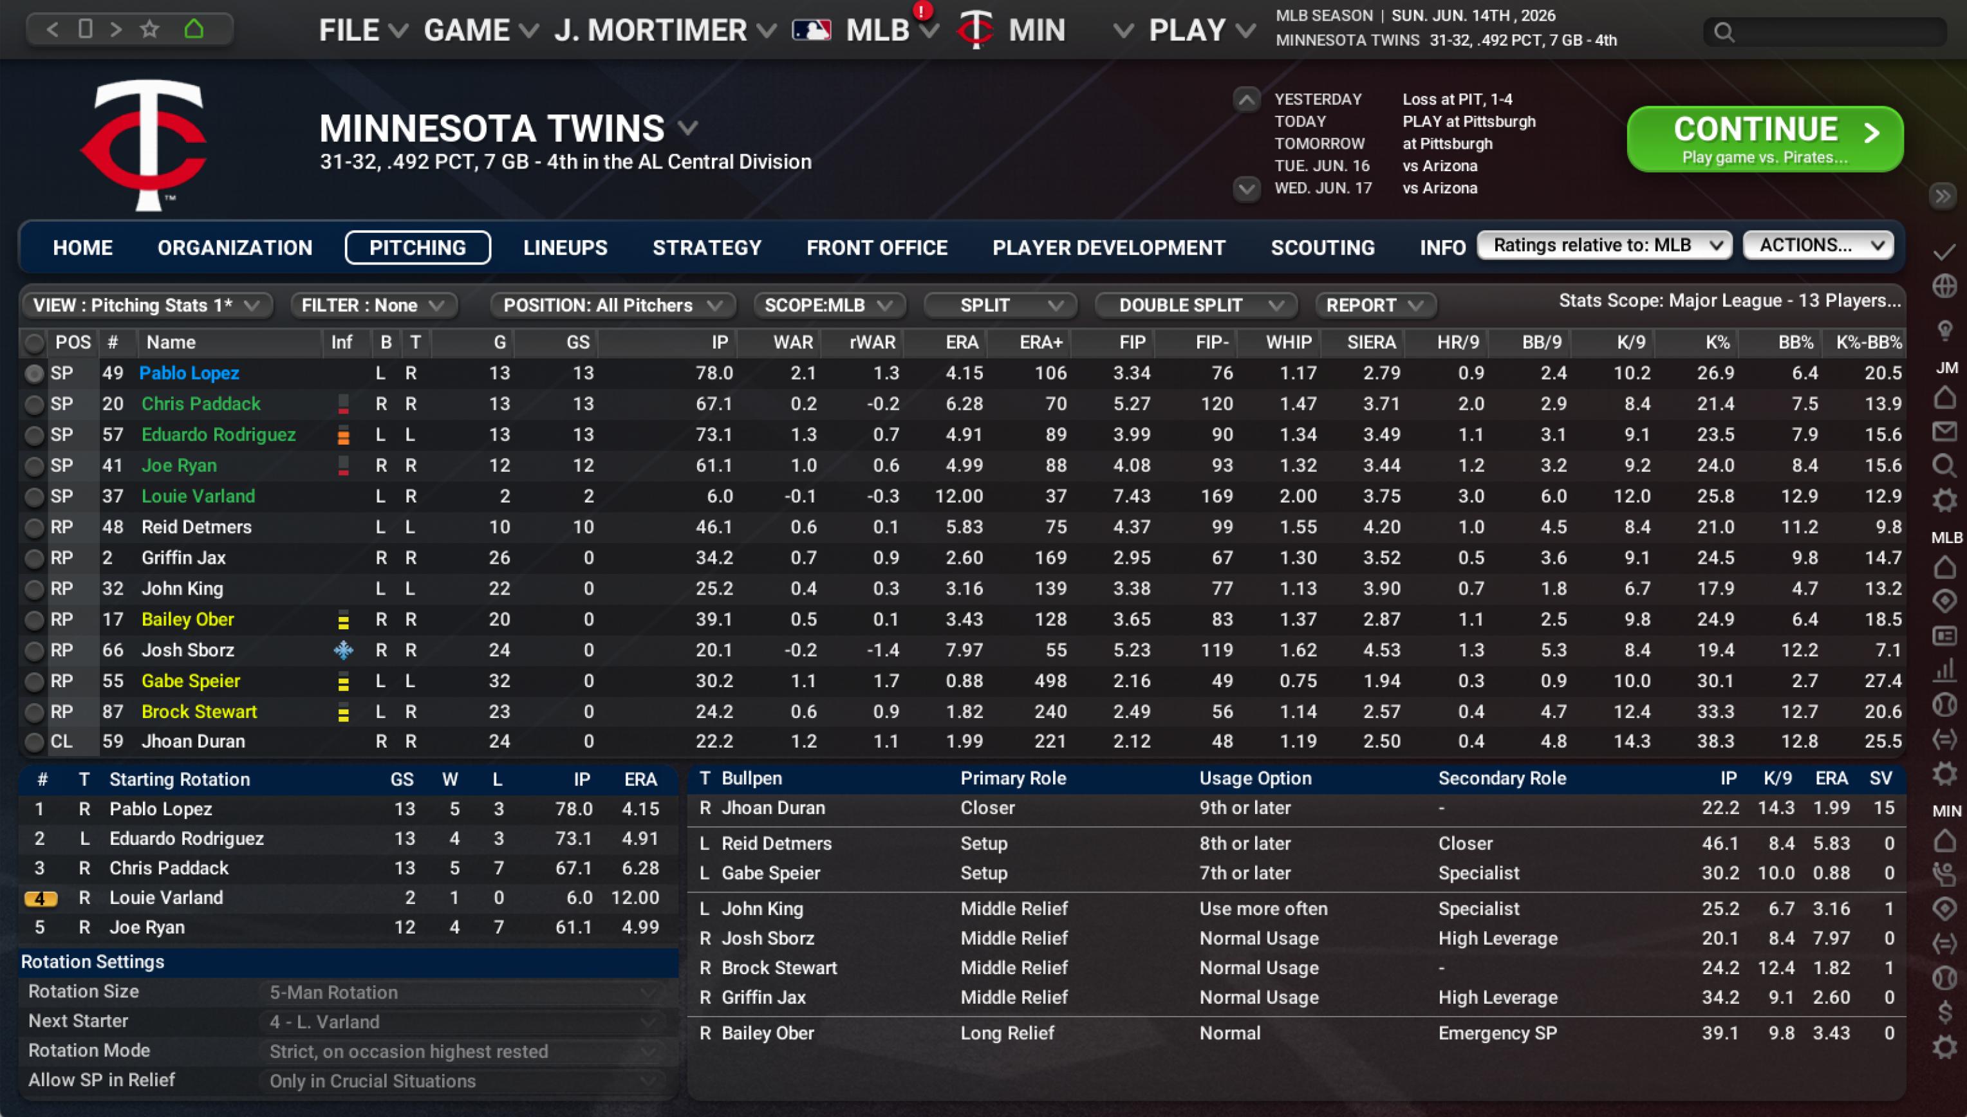This screenshot has height=1117, width=1967.
Task: Switch to the LINEUPS tab
Action: (x=565, y=248)
